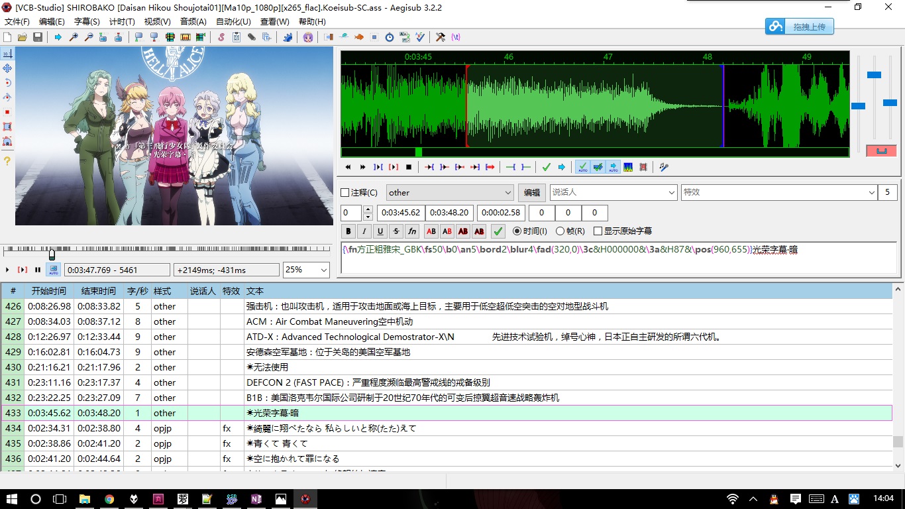Viewport: 905px width, 509px height.
Task: Open visual typesetting help question mark
Action: 7,161
